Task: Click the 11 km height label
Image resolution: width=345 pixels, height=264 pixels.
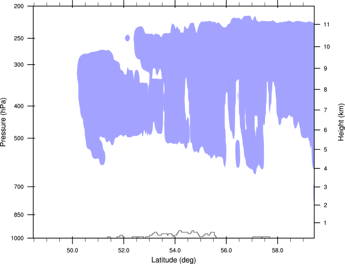Action: (326, 24)
